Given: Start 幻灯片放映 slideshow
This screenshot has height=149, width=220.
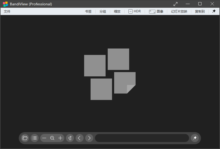Looking at the screenshot, I should [179, 11].
